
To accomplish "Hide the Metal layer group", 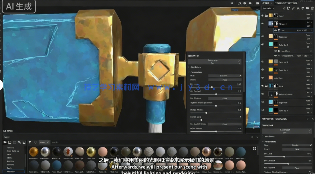I will pyautogui.click(x=263, y=16).
